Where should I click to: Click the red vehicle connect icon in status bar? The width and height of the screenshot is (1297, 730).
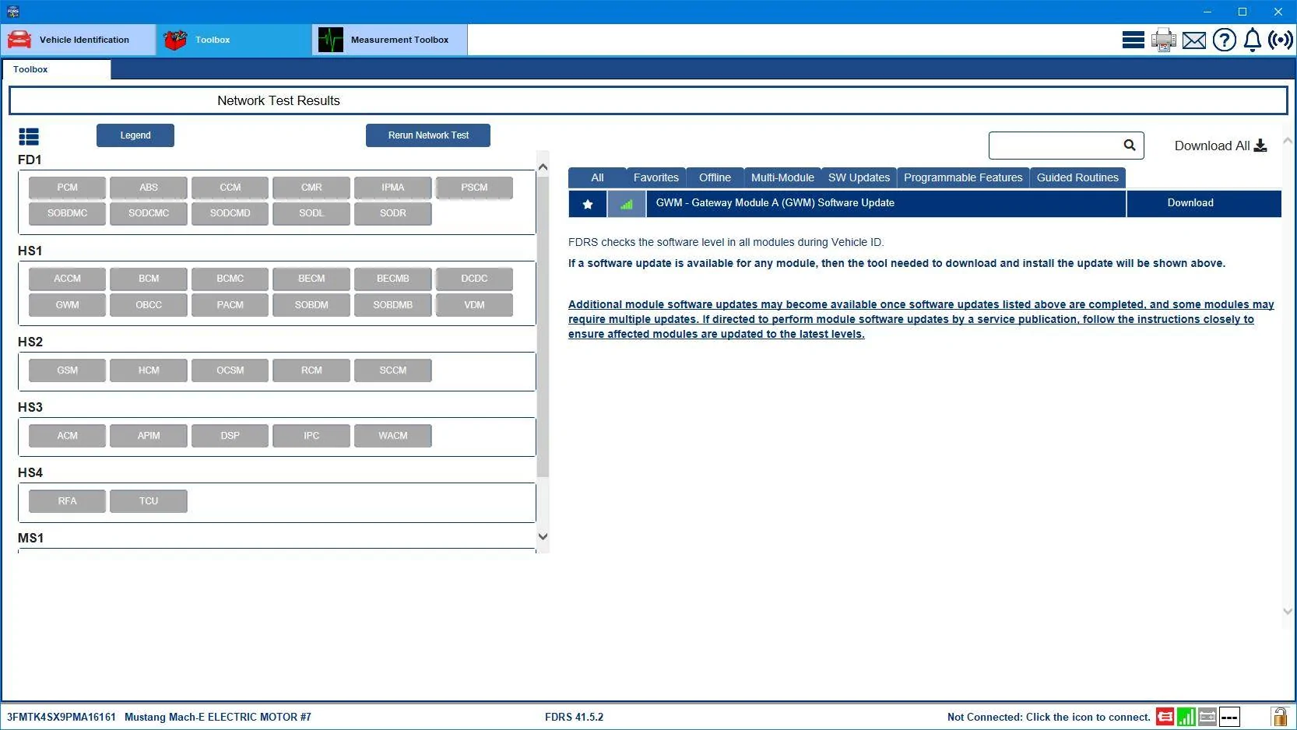point(1165,717)
